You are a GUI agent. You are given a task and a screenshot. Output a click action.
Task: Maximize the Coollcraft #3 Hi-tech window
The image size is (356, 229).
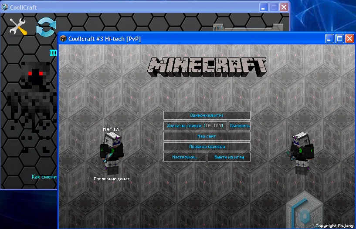point(339,39)
